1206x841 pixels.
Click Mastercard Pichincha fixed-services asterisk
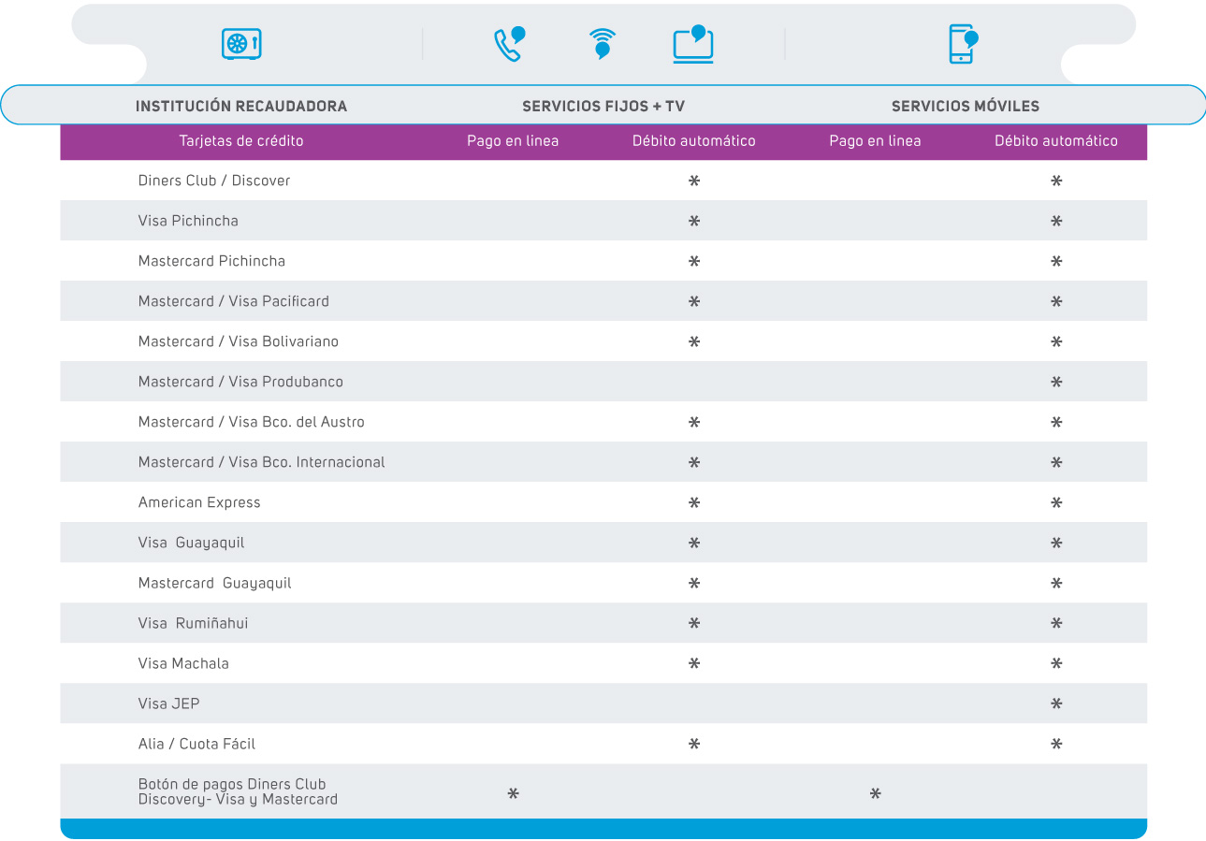(x=694, y=262)
